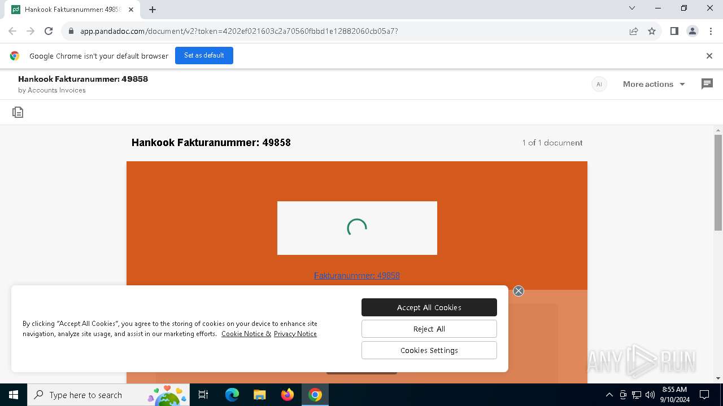Click 'by Accounts Invoices' subtitle
The height and width of the screenshot is (406, 723).
[x=52, y=90]
